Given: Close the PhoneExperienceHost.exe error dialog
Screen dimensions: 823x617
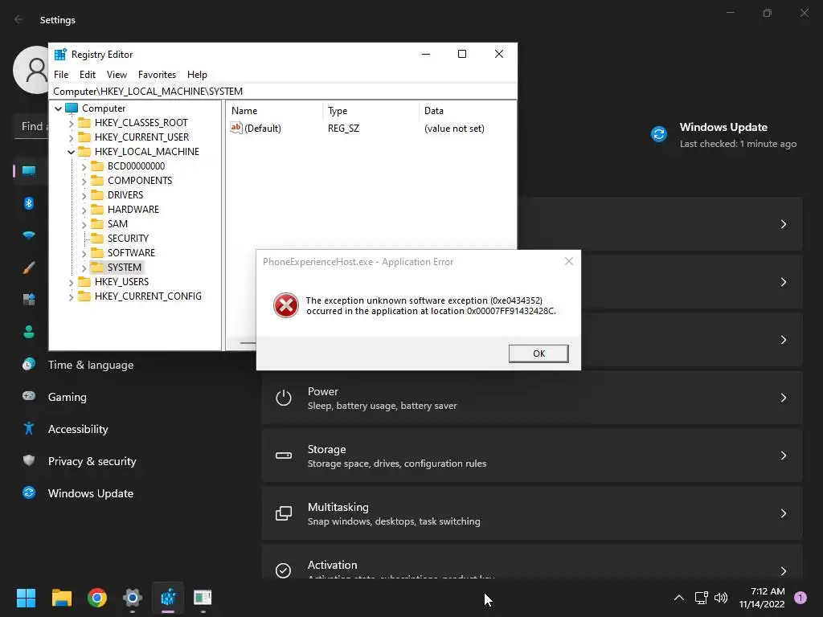Looking at the screenshot, I should [569, 261].
